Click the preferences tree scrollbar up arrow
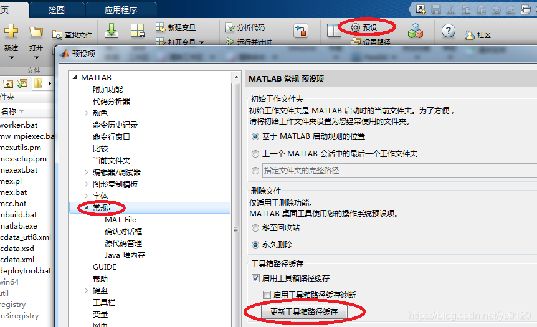Image resolution: width=537 pixels, height=327 pixels. 236,78
